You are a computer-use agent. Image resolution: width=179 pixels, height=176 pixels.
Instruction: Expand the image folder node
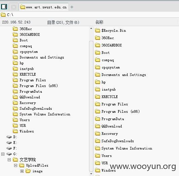[22, 171]
